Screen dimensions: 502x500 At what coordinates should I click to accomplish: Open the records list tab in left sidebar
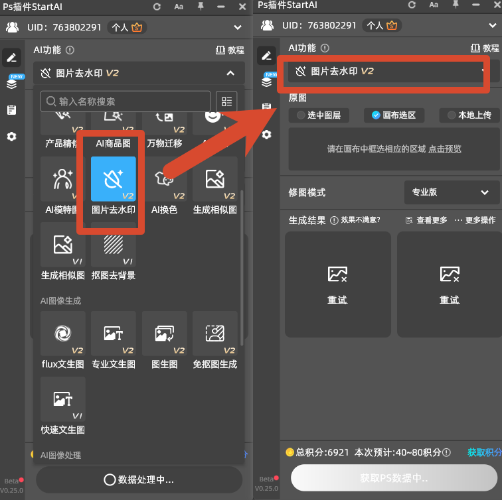12,110
